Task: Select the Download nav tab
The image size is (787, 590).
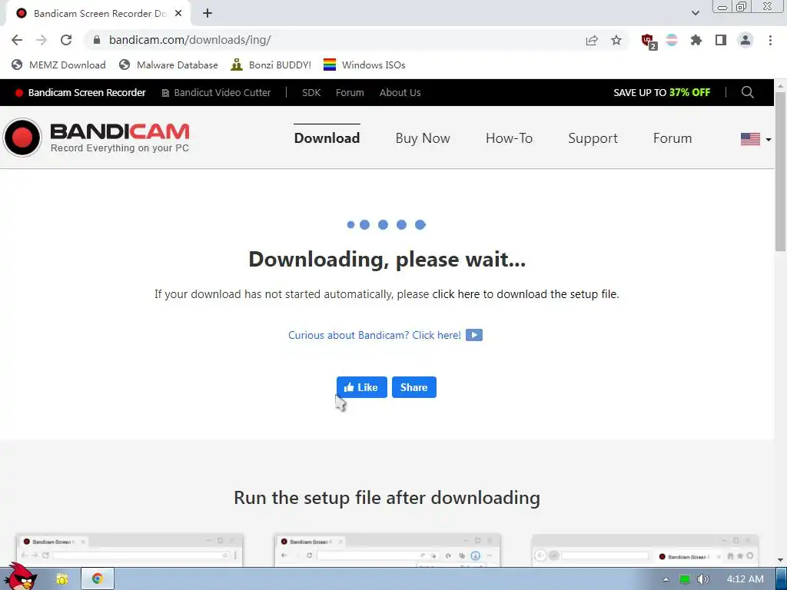Action: pyautogui.click(x=327, y=138)
